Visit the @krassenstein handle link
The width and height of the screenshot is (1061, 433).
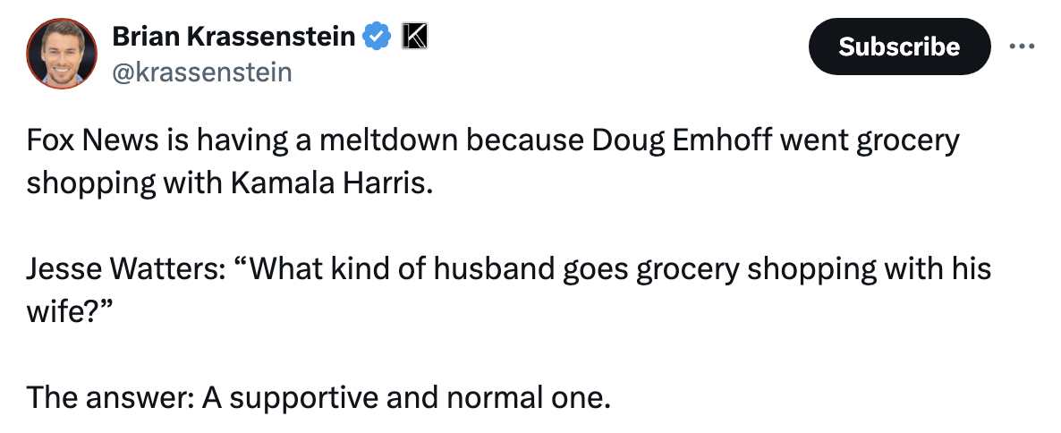click(201, 72)
